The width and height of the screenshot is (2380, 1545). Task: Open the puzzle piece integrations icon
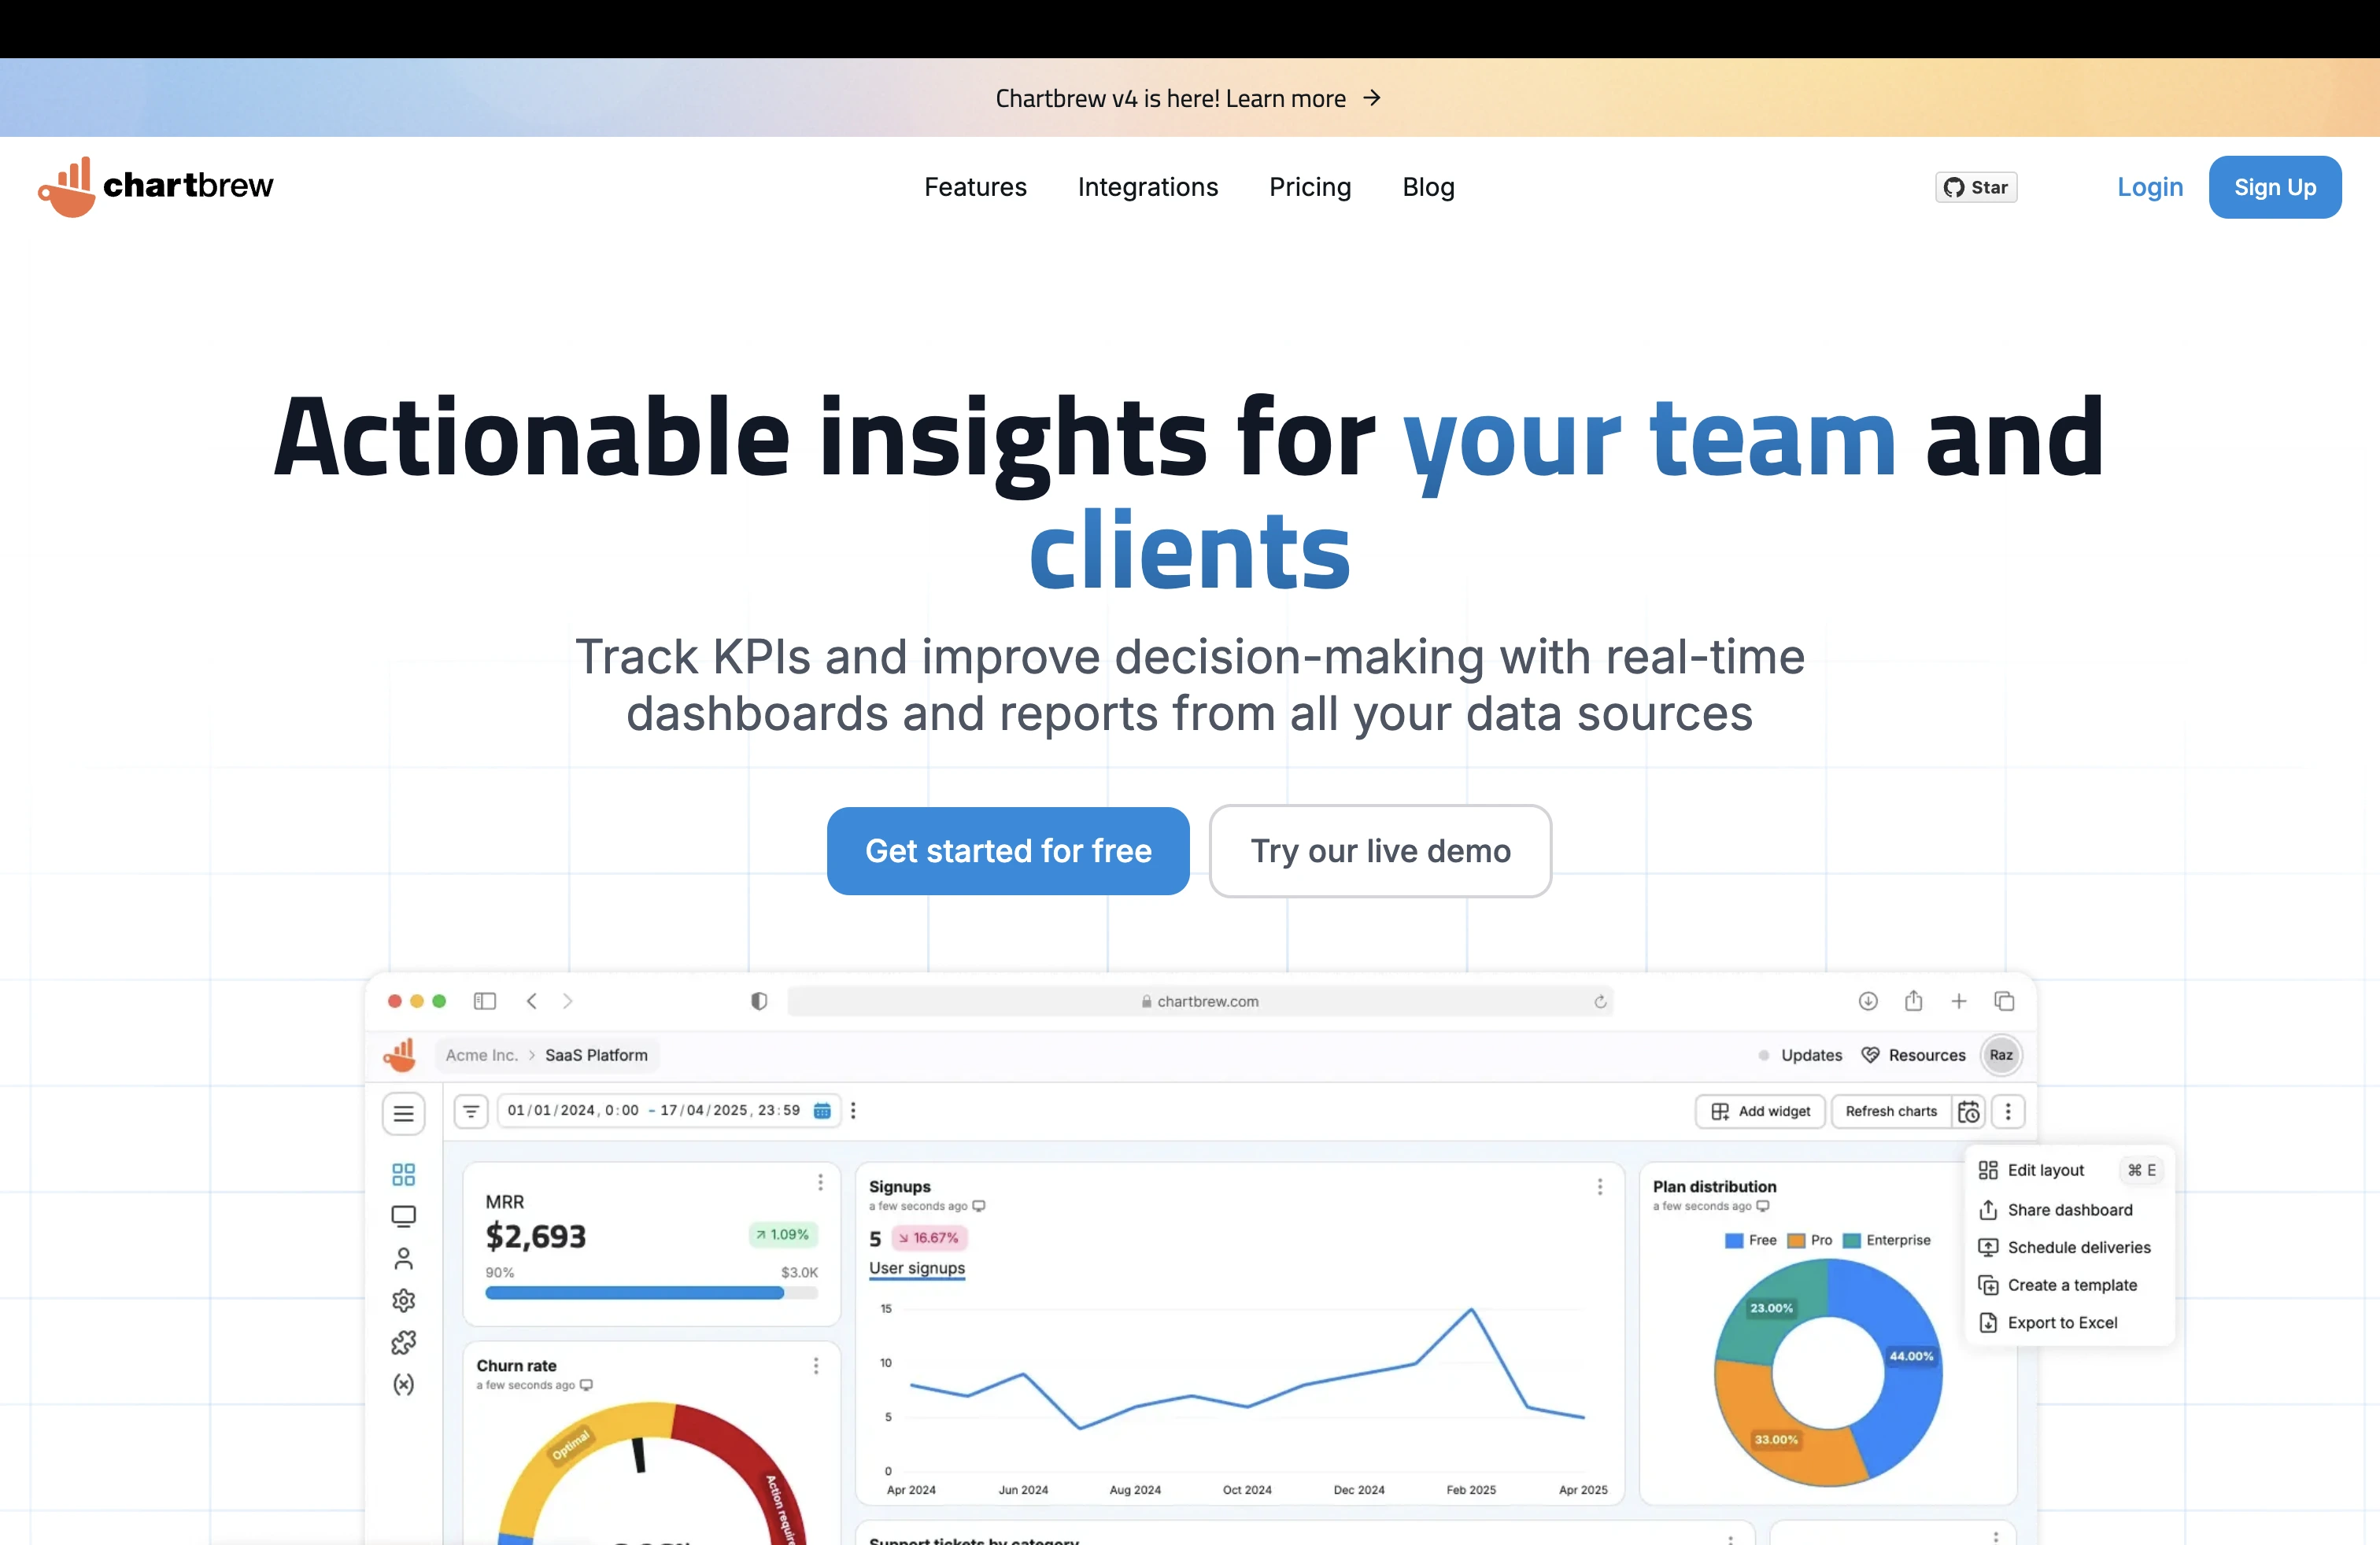(404, 1342)
